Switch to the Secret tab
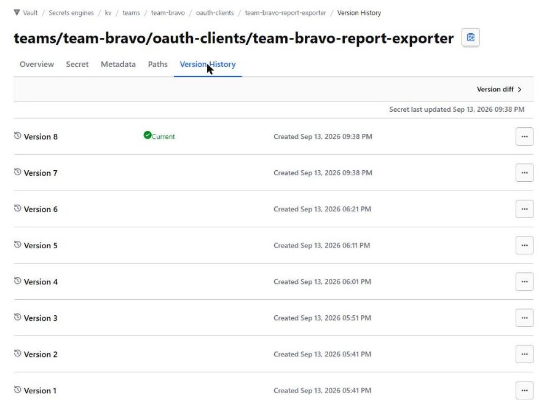 pos(77,64)
